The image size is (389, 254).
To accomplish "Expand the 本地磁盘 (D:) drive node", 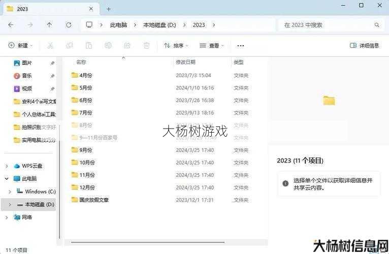I will [10, 205].
